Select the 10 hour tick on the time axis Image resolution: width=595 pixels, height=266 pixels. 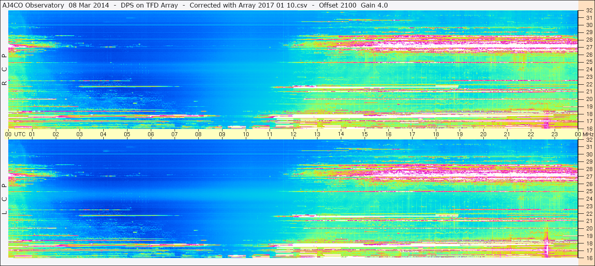tap(246, 134)
